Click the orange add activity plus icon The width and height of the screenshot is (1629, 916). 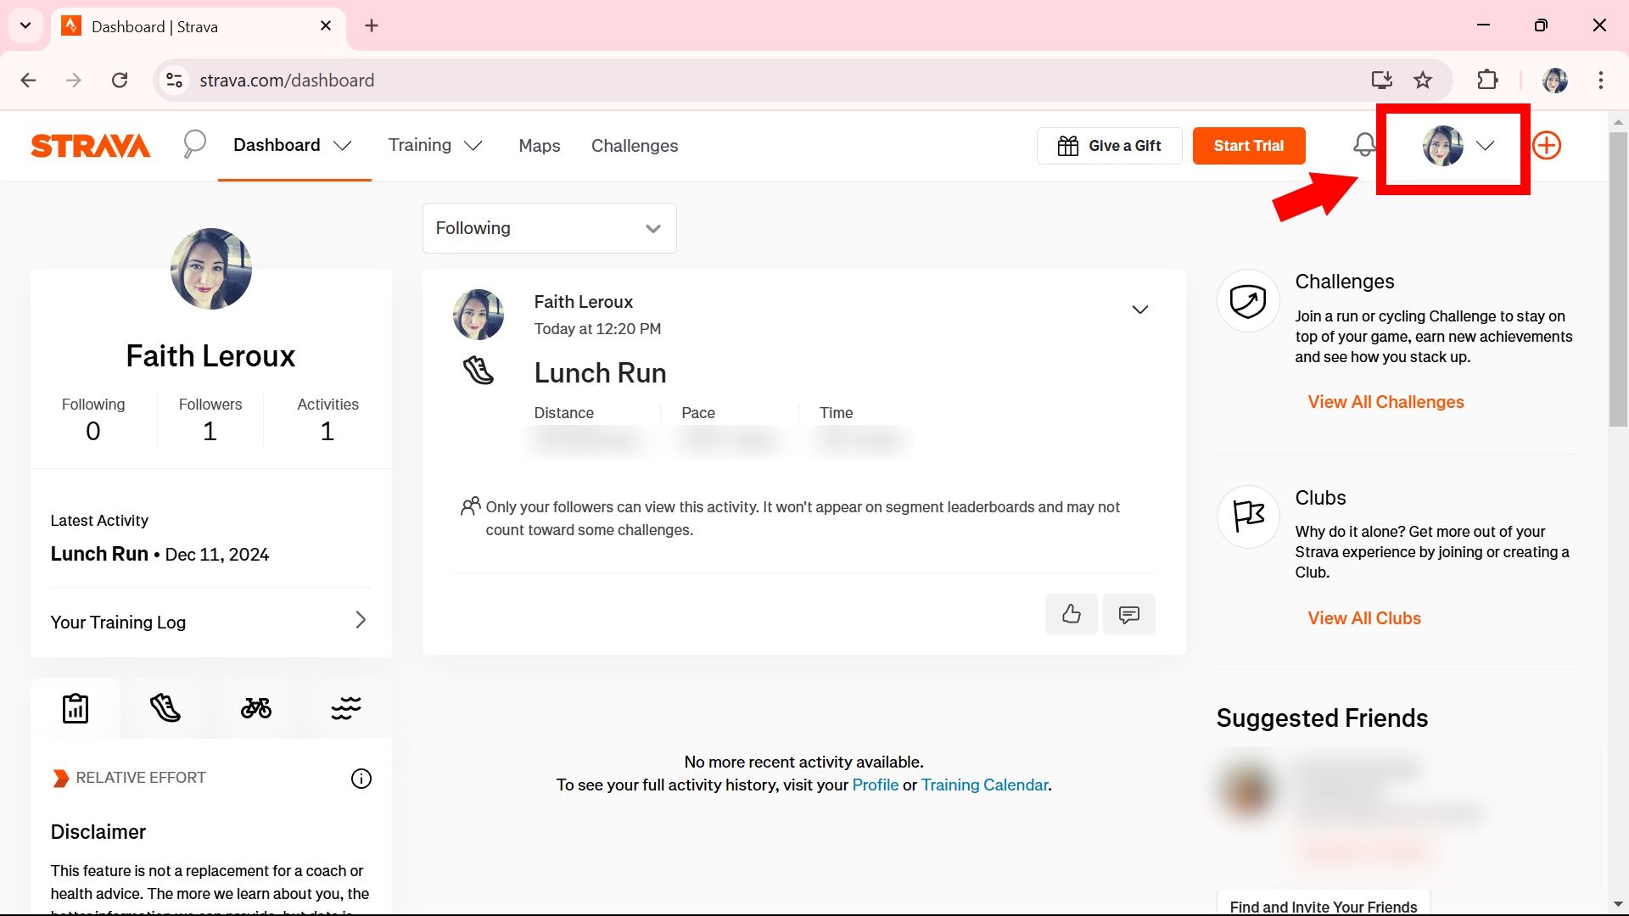pyautogui.click(x=1546, y=145)
